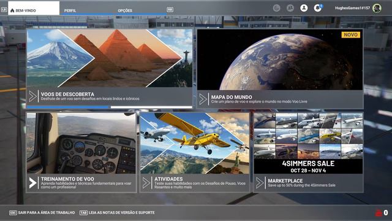Click the LB previous-tab icon

click(4, 10)
